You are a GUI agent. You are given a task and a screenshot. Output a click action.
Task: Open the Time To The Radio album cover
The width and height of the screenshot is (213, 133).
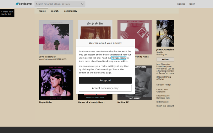(95, 29)
